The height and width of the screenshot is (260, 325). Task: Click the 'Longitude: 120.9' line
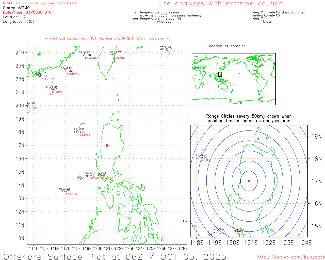point(19,22)
